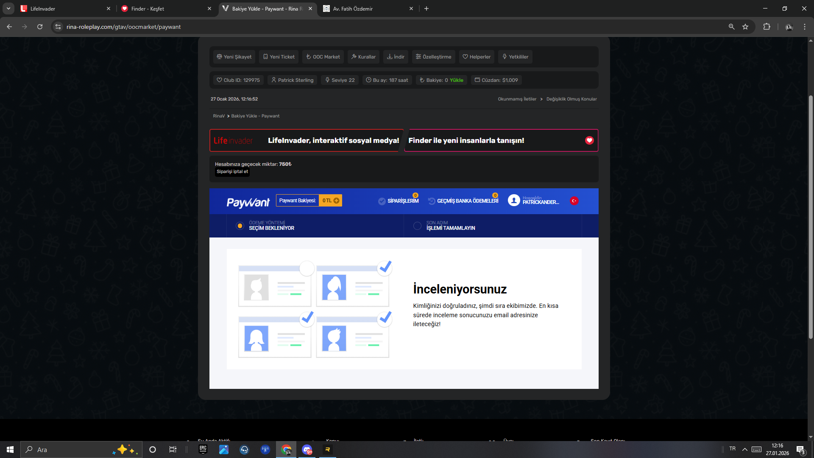Screen dimensions: 814x458
Task: Click the green Yükle balance link
Action: pyautogui.click(x=457, y=80)
